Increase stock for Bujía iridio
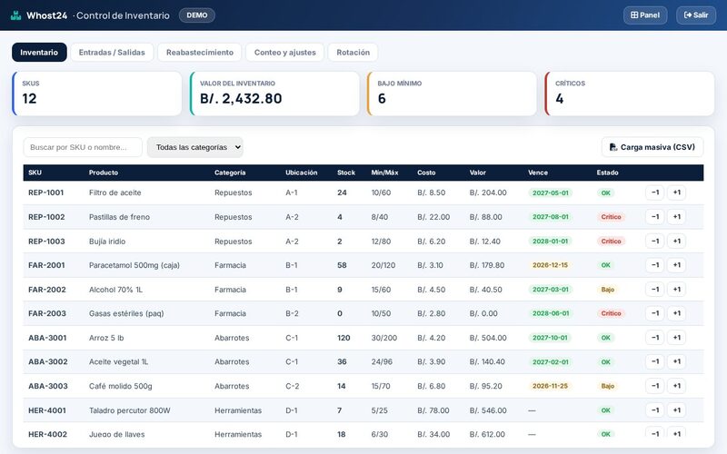Screen dimensions: 727x454 (x=676, y=241)
